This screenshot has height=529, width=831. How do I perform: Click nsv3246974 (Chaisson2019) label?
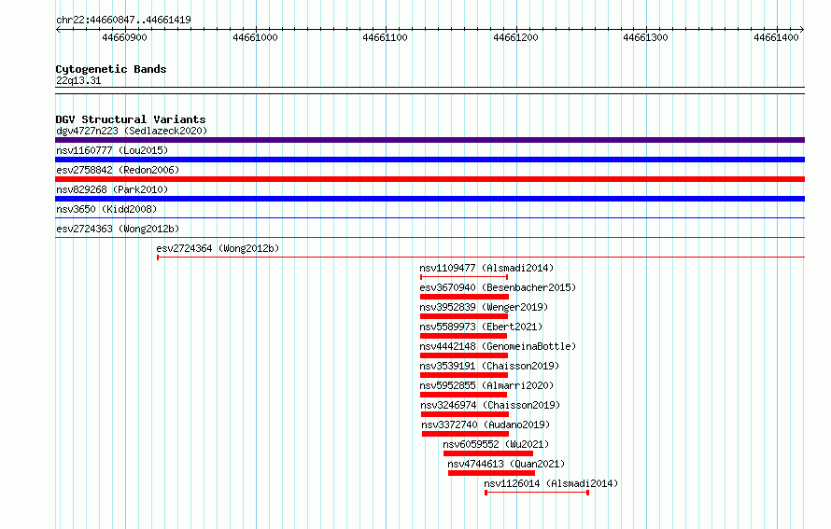[x=490, y=405]
